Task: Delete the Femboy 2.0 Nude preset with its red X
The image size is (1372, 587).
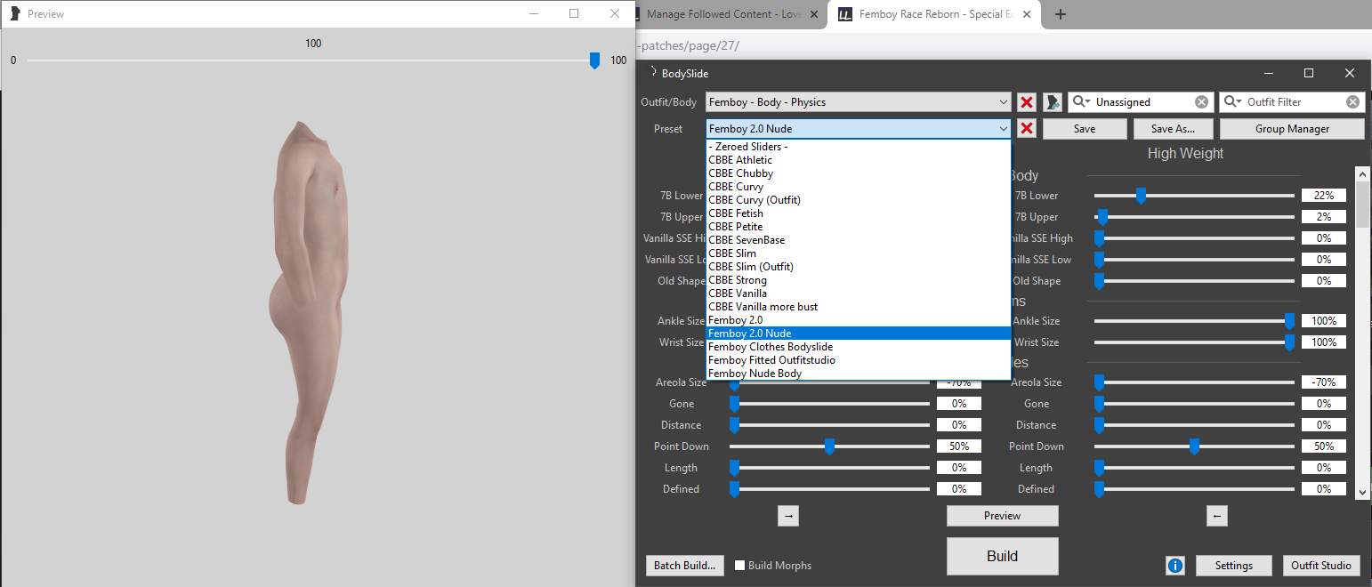Action: (x=1027, y=129)
